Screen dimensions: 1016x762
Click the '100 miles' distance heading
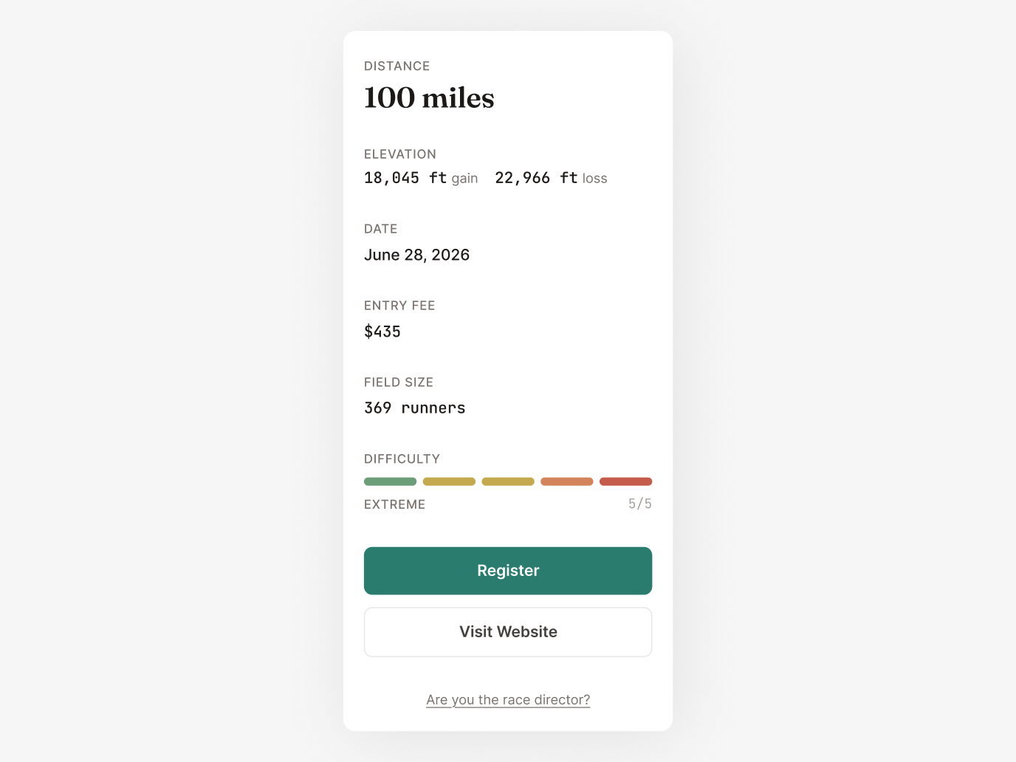(429, 98)
